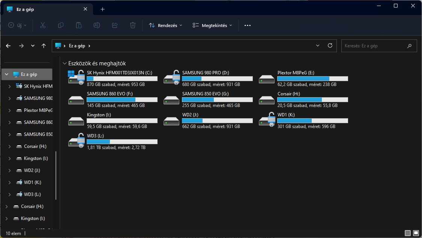Click '20,5 GB szabad, méret: 55,8 GB' text
This screenshot has width=422, height=238.
[307, 105]
